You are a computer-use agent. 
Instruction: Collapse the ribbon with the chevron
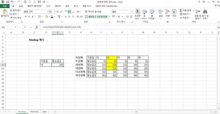[x=218, y=22]
